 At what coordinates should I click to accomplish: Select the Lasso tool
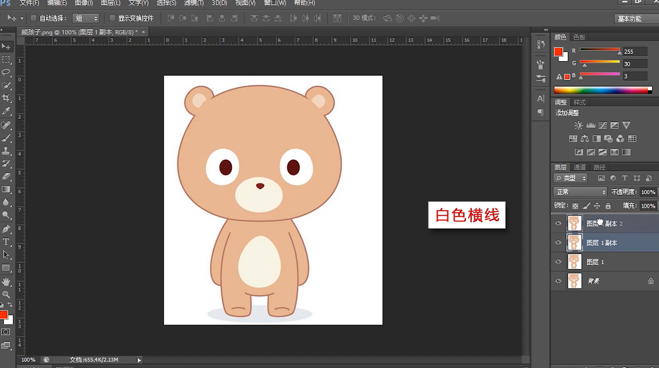click(6, 72)
